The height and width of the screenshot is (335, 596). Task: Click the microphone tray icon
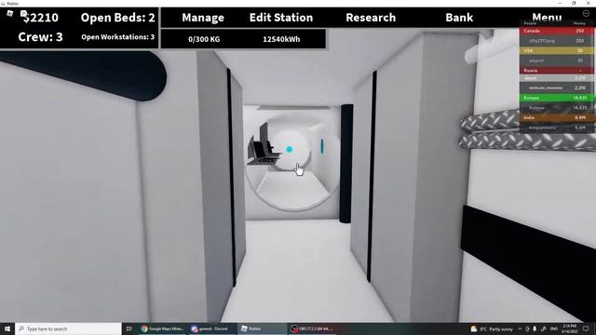click(535, 328)
